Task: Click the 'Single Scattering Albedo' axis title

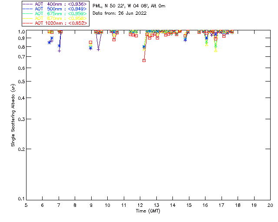Action: click(x=13, y=115)
